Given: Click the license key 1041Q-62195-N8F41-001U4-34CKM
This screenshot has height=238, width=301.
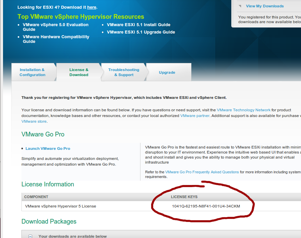Looking at the screenshot, I should (206, 206).
